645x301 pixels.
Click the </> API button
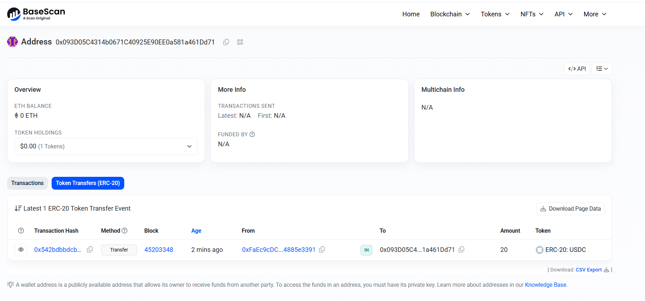(577, 69)
